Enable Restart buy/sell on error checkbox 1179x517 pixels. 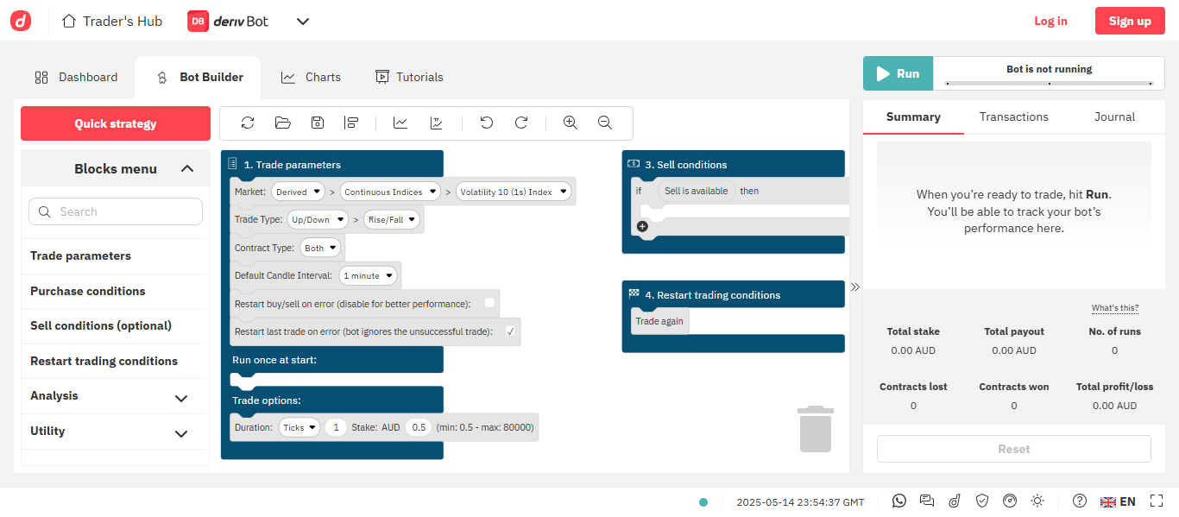point(489,303)
